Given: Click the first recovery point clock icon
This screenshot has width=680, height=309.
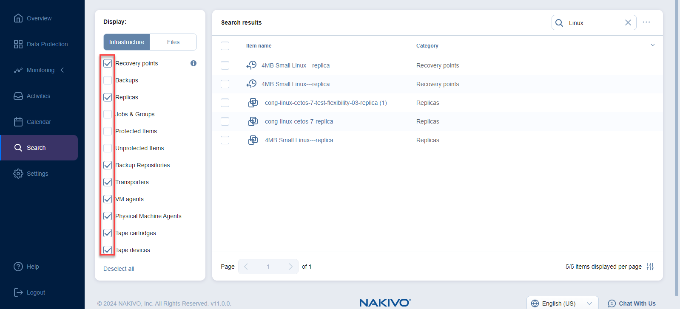Looking at the screenshot, I should coord(251,65).
